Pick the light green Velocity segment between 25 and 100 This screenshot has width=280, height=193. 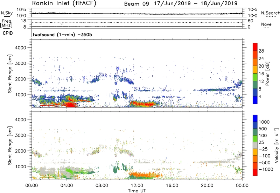(255, 139)
